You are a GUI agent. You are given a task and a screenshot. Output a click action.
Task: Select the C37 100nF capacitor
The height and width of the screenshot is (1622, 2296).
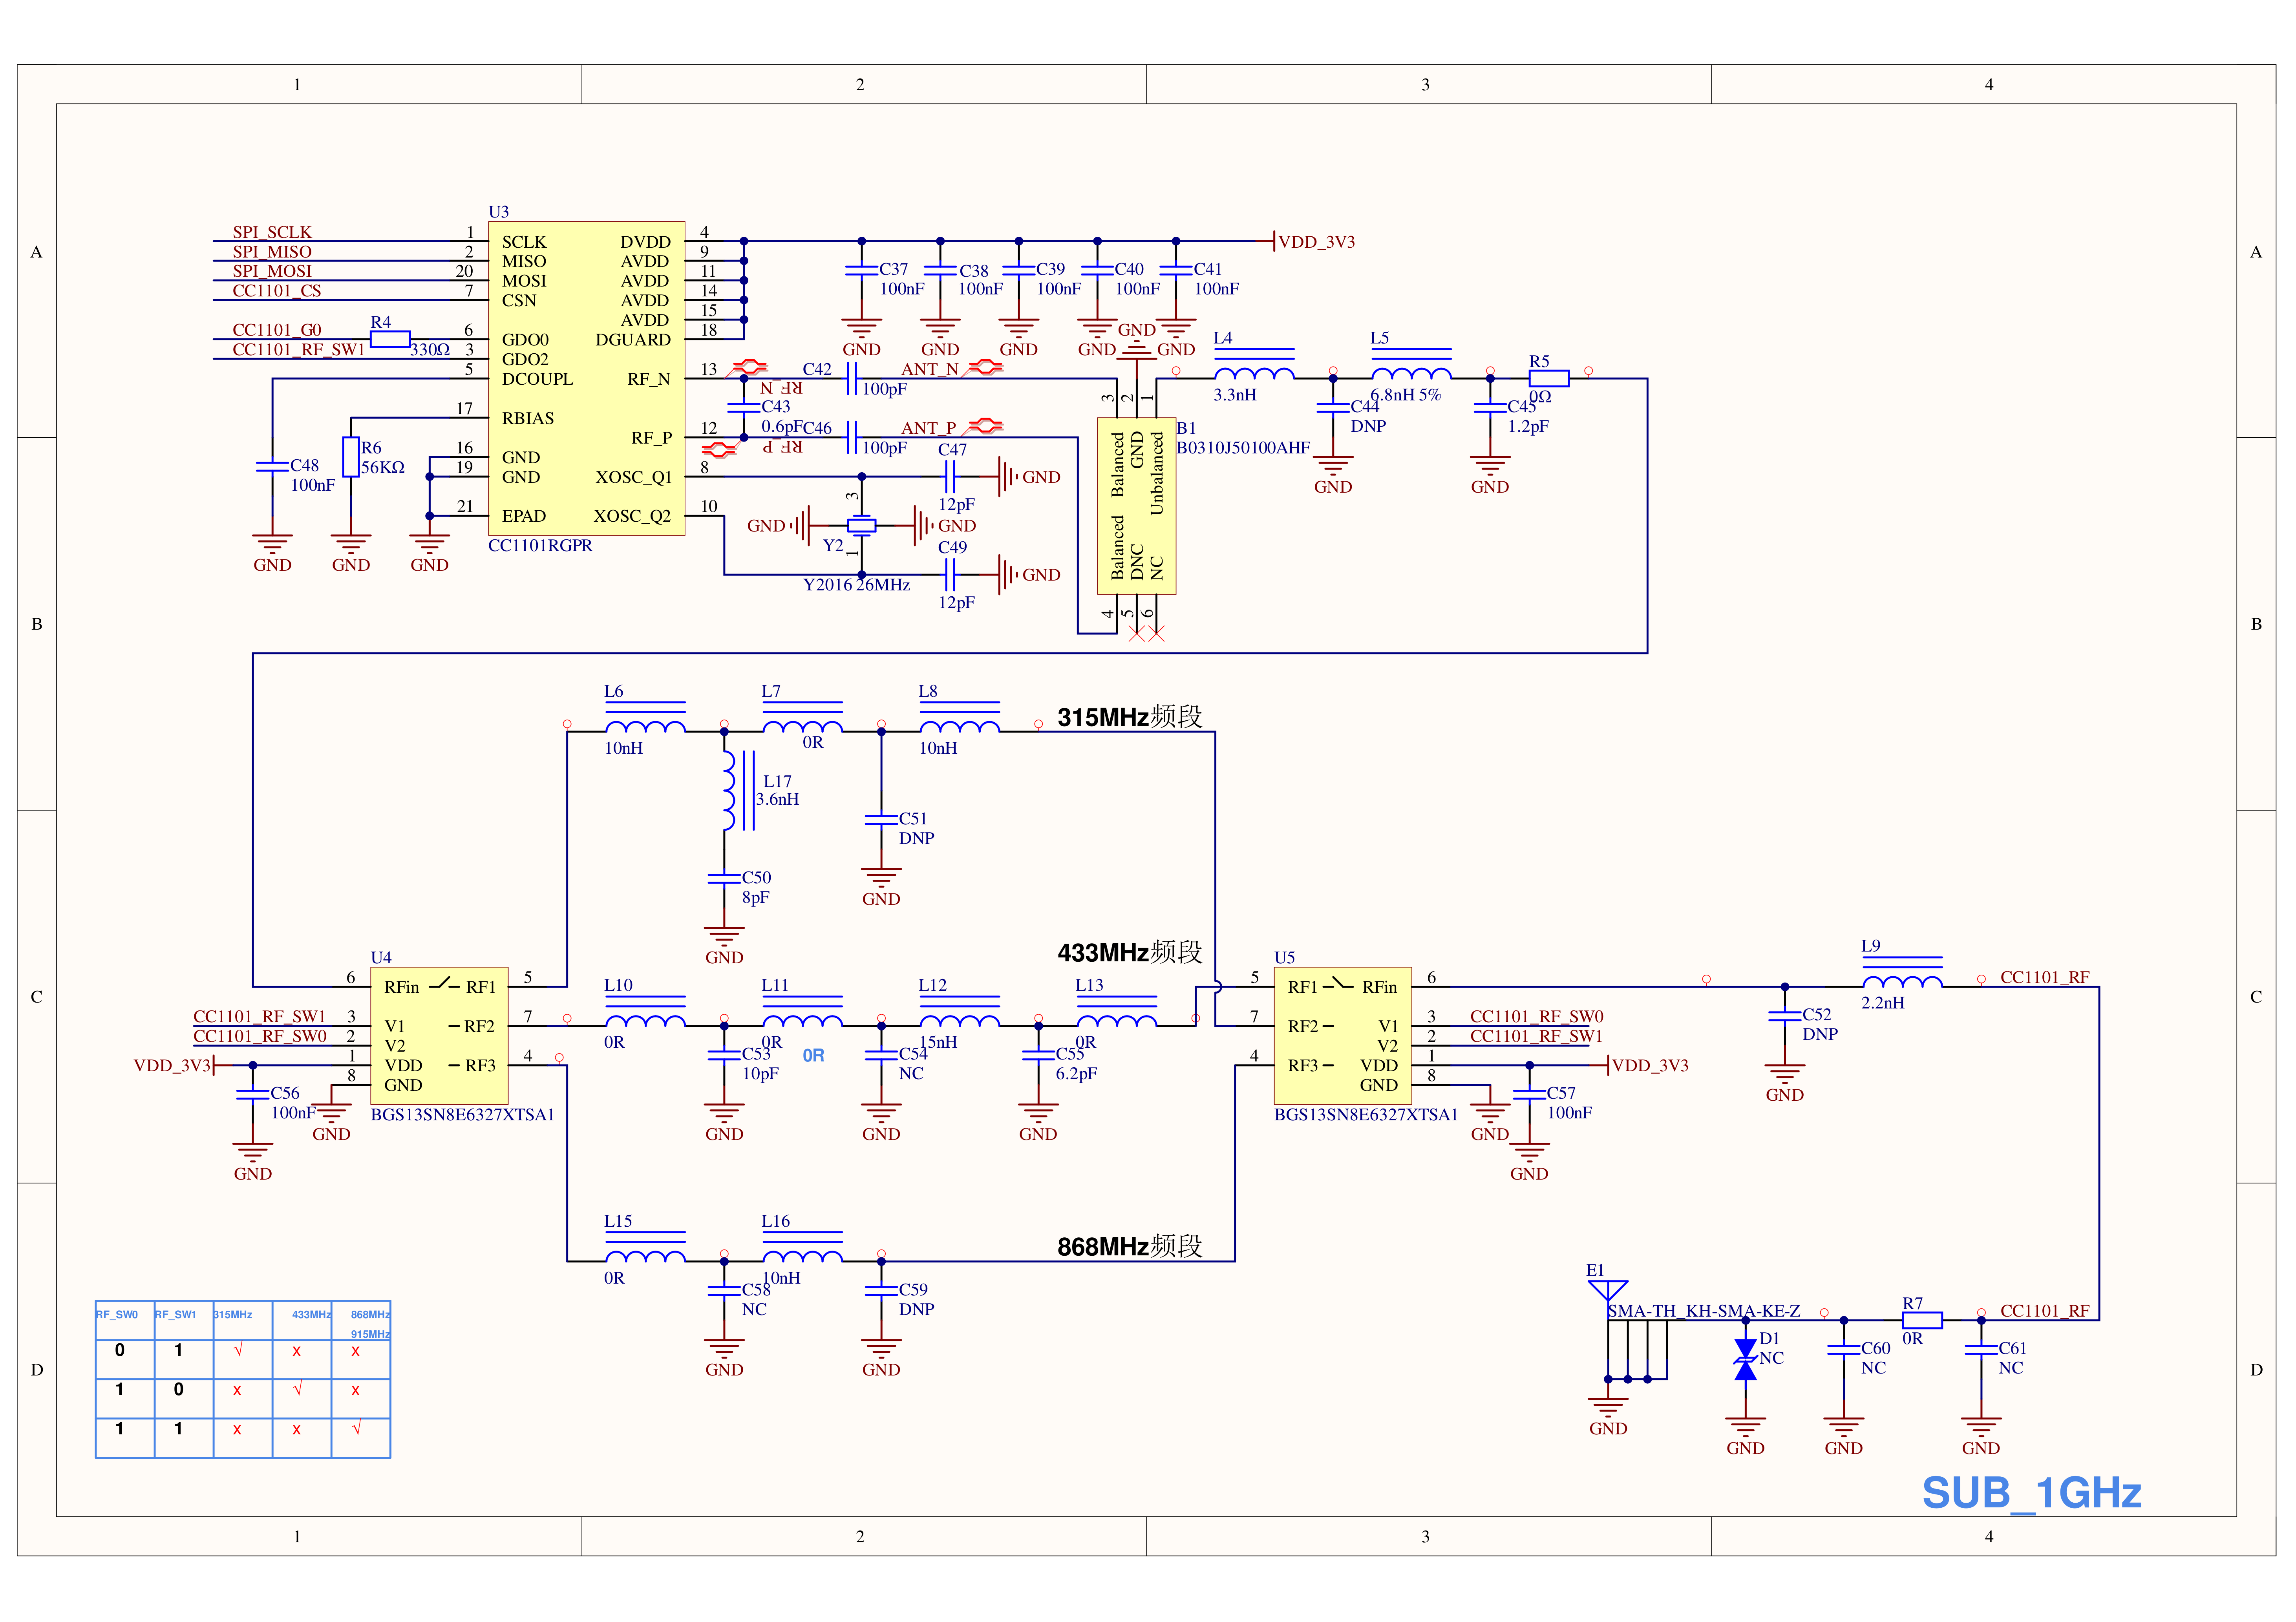coord(861,270)
